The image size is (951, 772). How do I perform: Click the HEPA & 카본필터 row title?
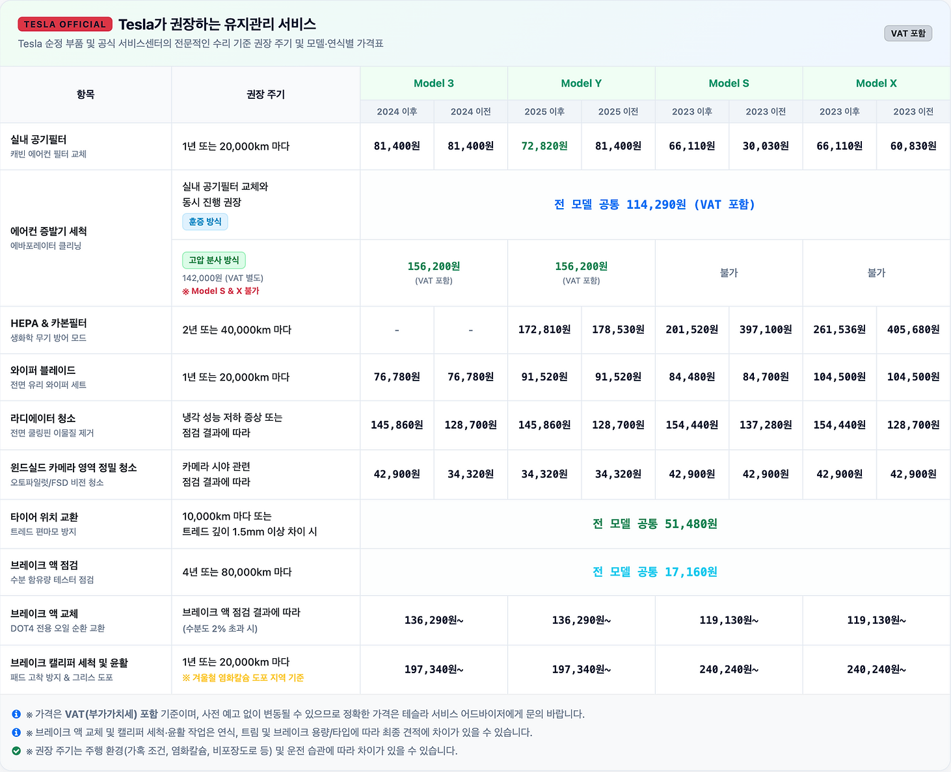pos(49,323)
